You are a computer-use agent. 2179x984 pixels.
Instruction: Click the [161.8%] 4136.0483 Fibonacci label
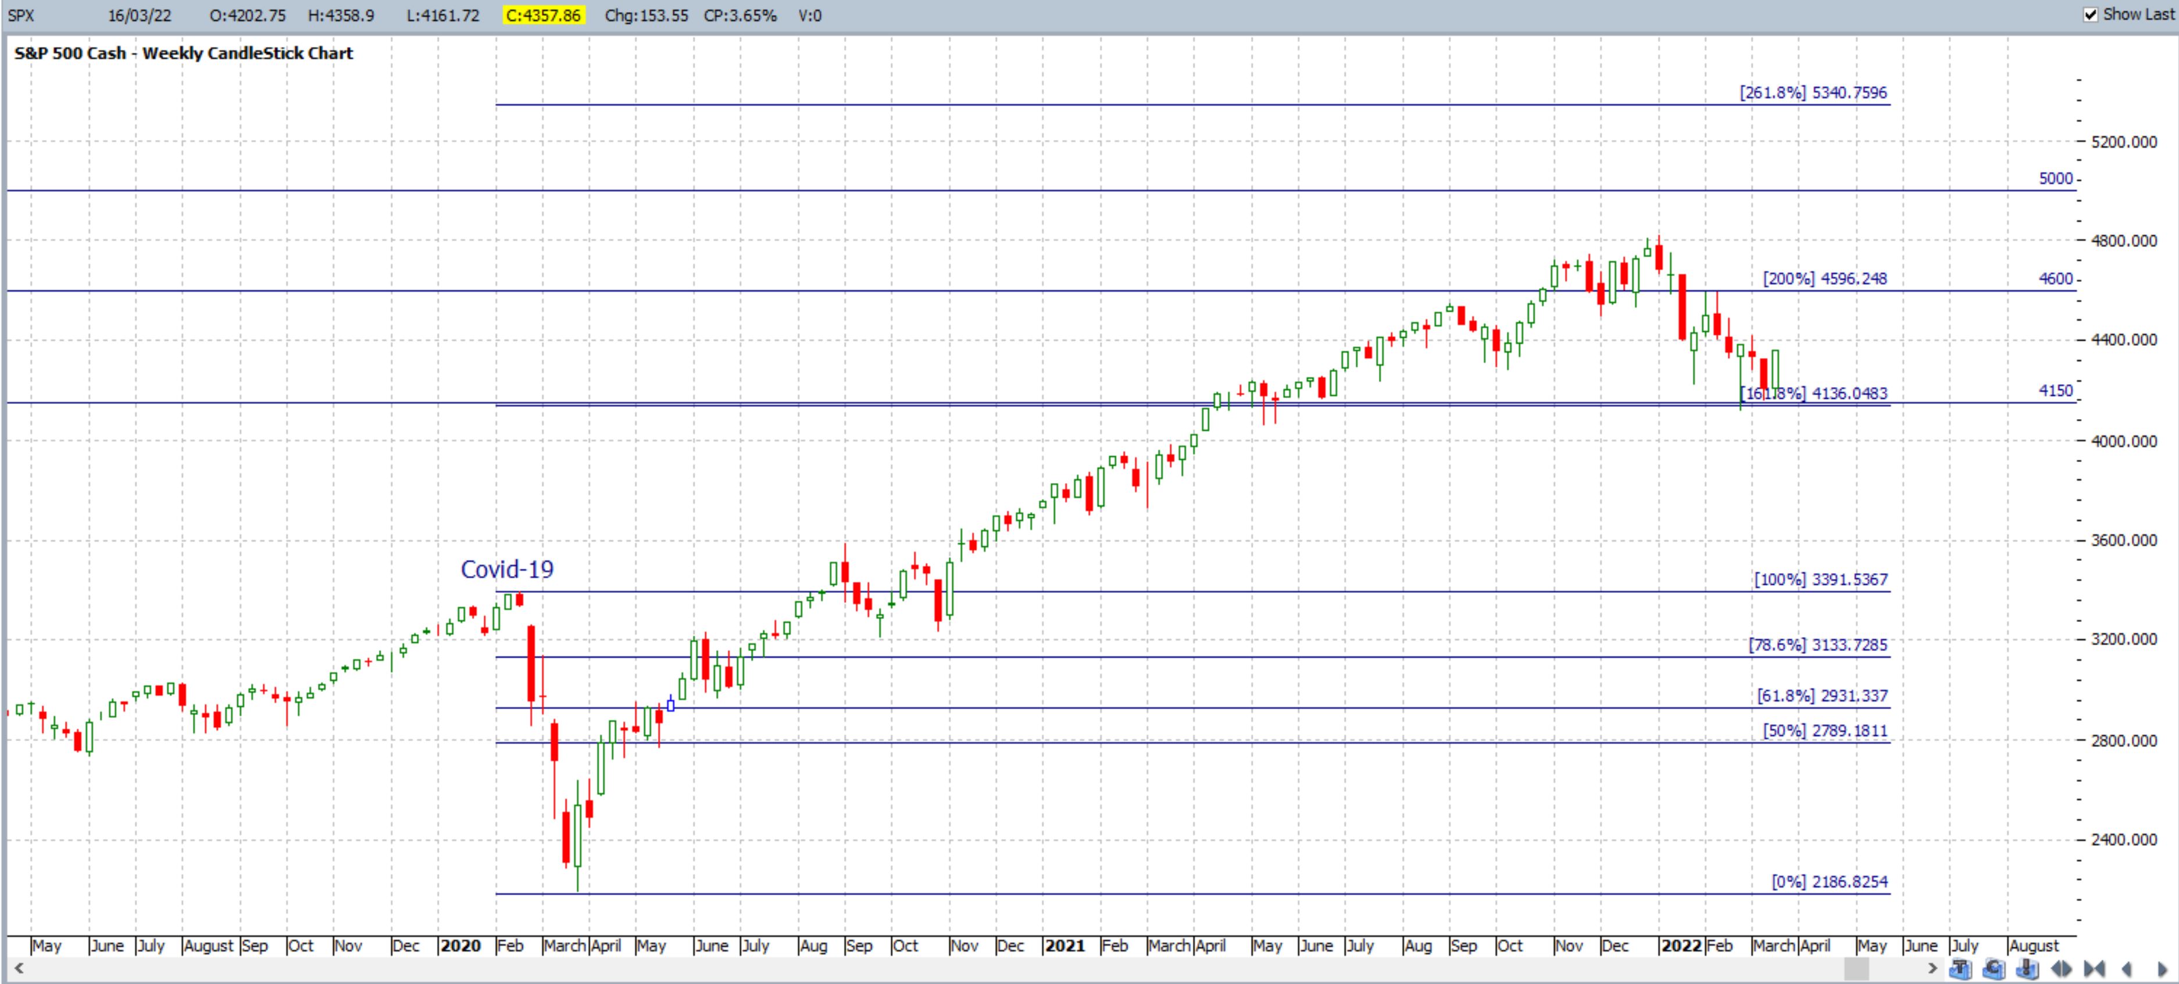(1813, 393)
